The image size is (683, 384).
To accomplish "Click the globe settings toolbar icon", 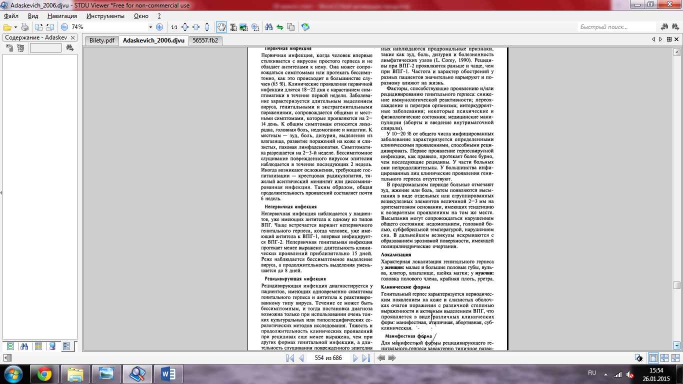I will click(x=305, y=27).
